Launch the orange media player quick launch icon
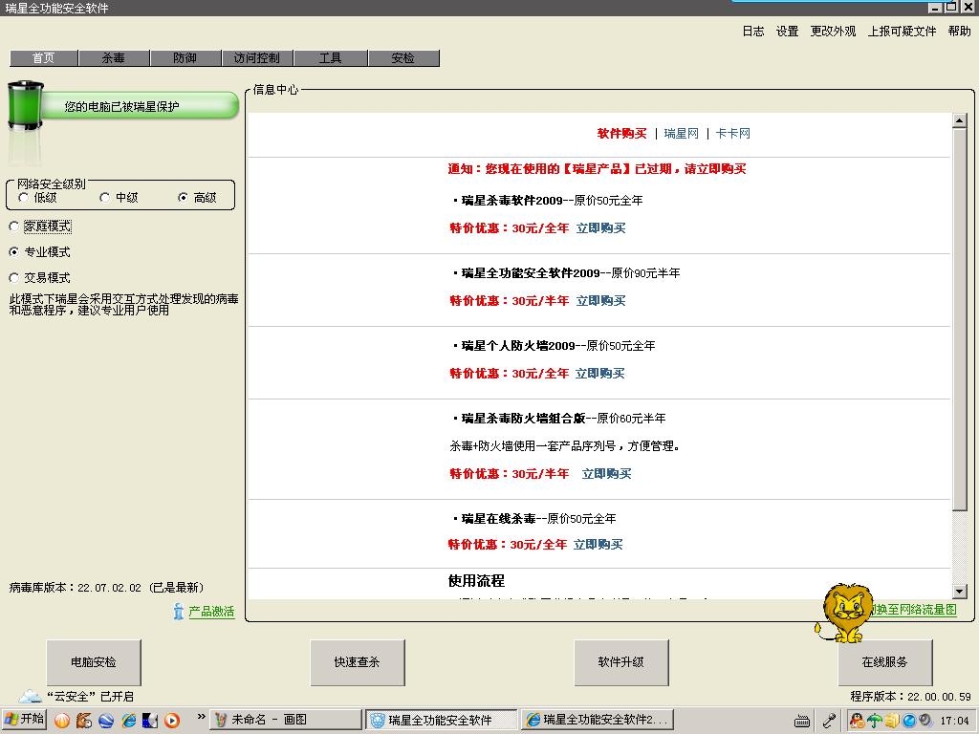This screenshot has width=979, height=734. (x=172, y=721)
